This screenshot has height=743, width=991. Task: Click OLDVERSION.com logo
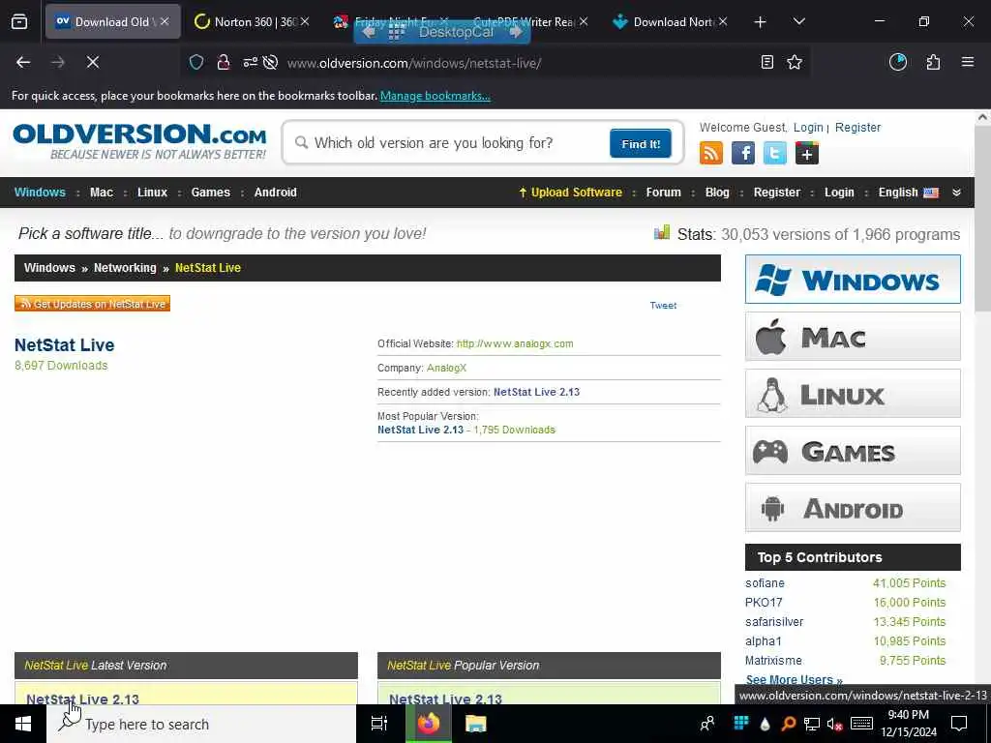click(x=139, y=141)
